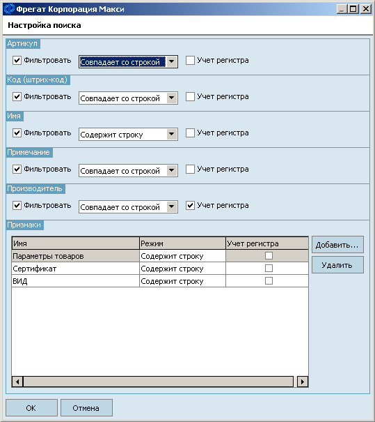Select the Параметры товаров row name
The image size is (375, 422).
75,256
